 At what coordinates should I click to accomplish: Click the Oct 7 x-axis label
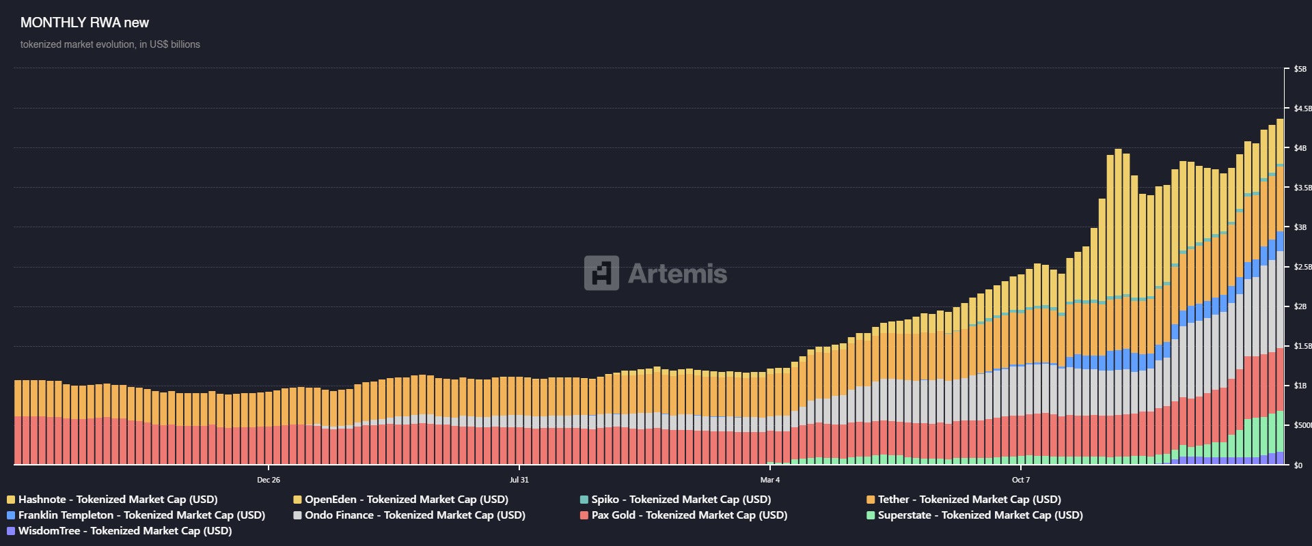tap(1021, 480)
